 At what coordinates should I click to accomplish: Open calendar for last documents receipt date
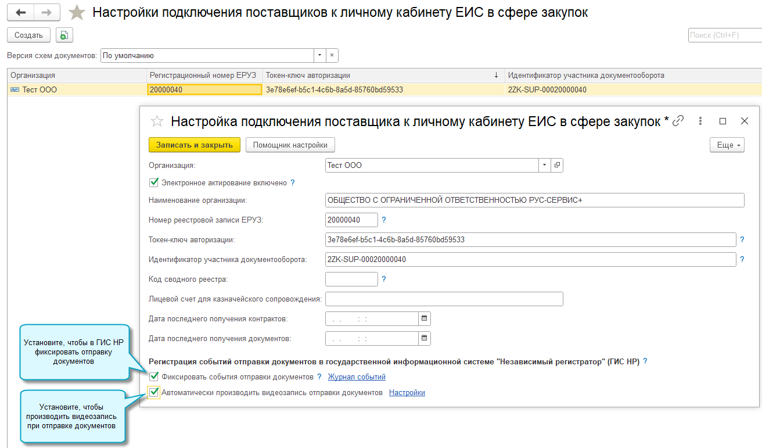425,338
